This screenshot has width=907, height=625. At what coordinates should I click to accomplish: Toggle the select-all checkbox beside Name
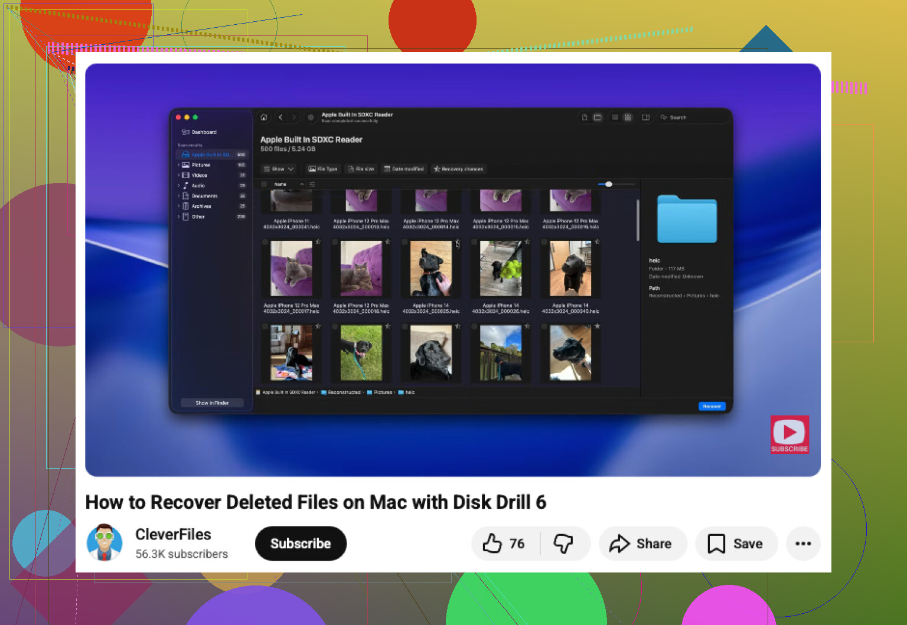[x=264, y=184]
